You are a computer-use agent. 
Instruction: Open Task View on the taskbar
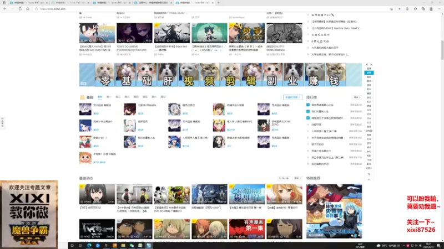[x=80, y=246]
